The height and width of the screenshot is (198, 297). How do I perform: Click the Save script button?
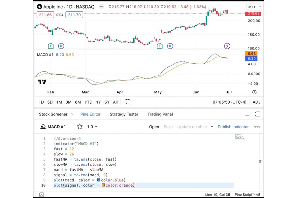click(168, 127)
